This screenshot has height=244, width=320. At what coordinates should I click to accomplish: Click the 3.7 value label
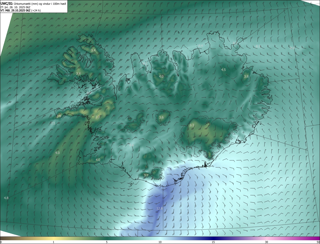coord(146,175)
